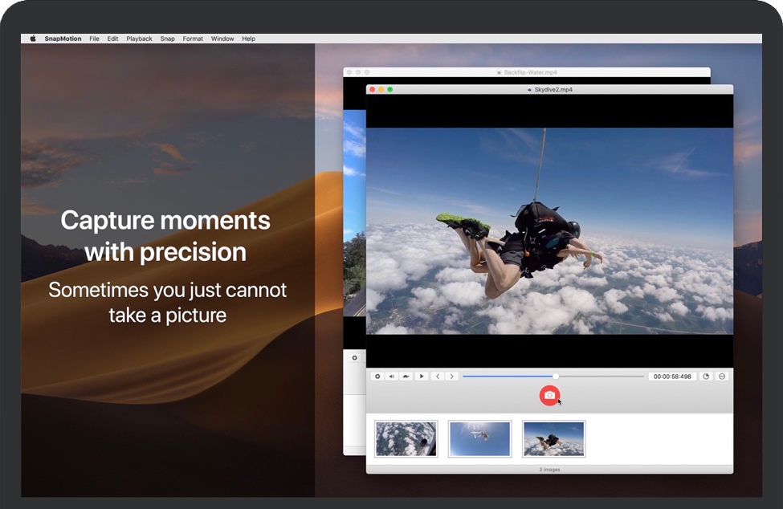Mute audio with the speaker icon

click(x=392, y=376)
